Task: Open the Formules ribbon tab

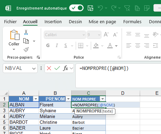Action: click(x=132, y=21)
